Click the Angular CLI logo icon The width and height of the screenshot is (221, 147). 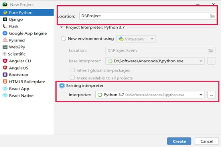click(x=5, y=61)
